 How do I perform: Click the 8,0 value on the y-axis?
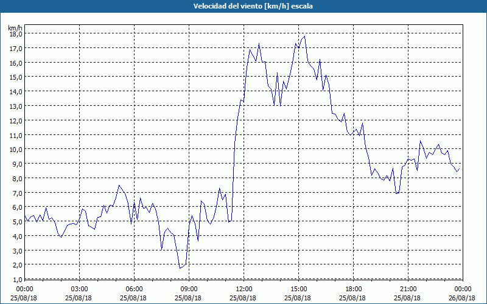[17, 179]
